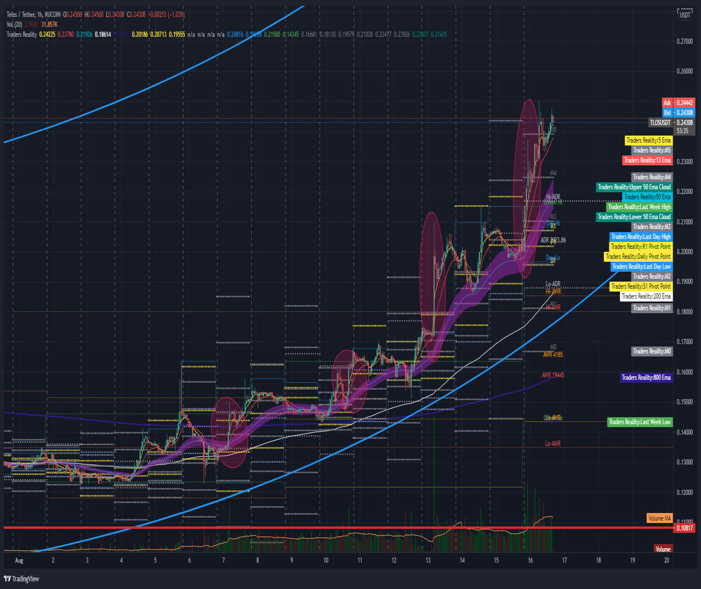Click the Hi-ADR label on the chart
This screenshot has height=589, width=701.
tap(553, 197)
